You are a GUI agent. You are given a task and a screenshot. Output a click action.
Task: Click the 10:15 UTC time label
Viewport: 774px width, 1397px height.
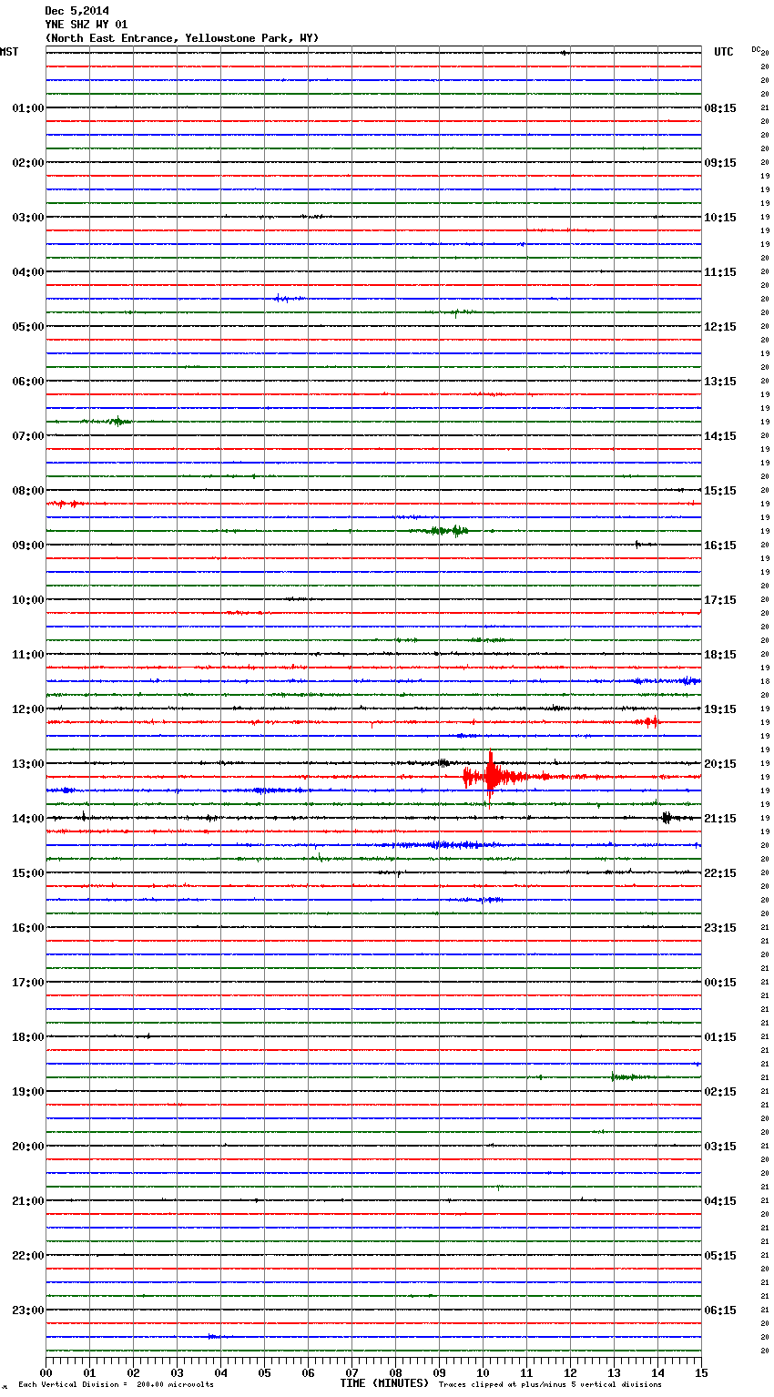(x=720, y=218)
